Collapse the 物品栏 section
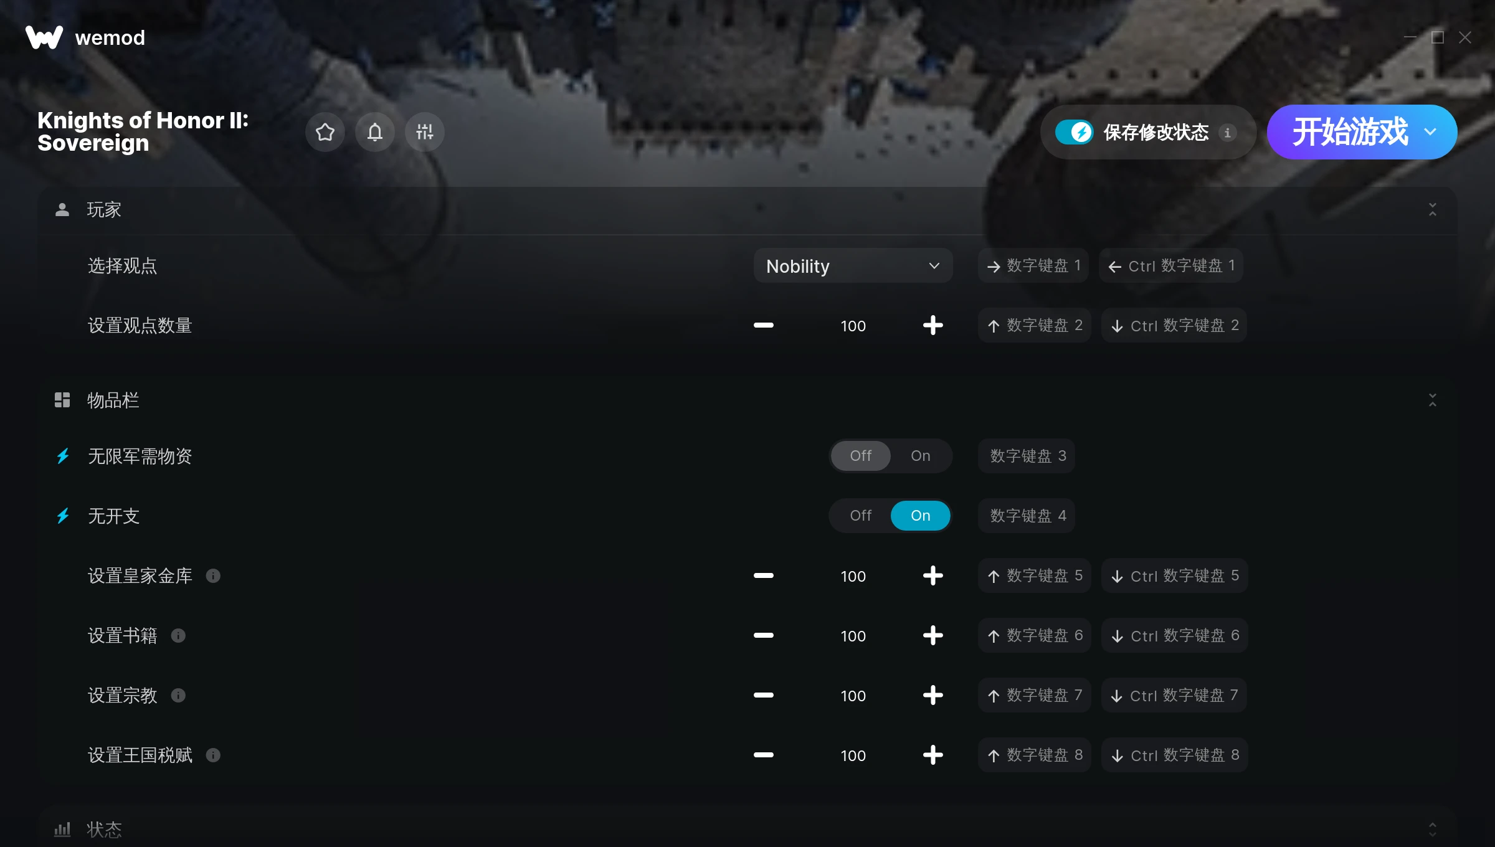This screenshot has width=1495, height=847. (1432, 400)
